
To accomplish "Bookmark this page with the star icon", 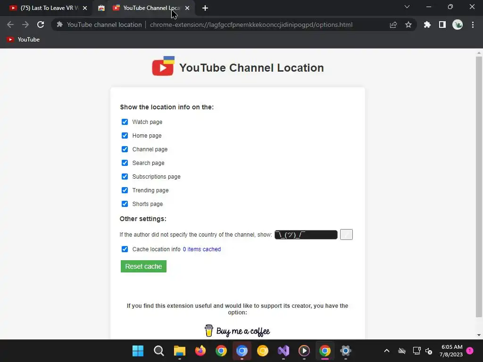I will (x=408, y=25).
